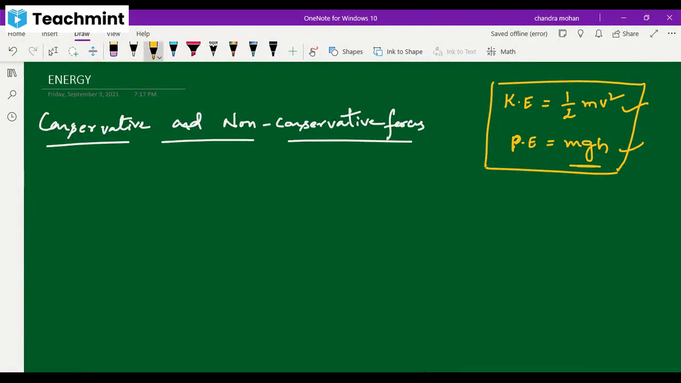Select the gray pencil pen

[x=213, y=49]
